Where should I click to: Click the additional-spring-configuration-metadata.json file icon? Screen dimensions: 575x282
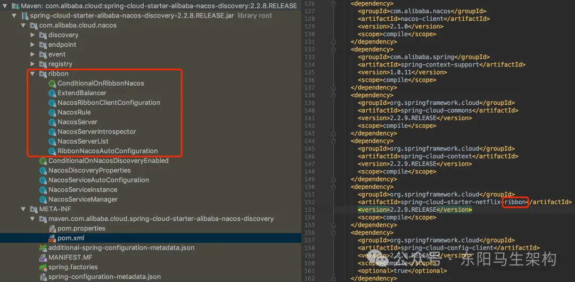pyautogui.click(x=43, y=248)
